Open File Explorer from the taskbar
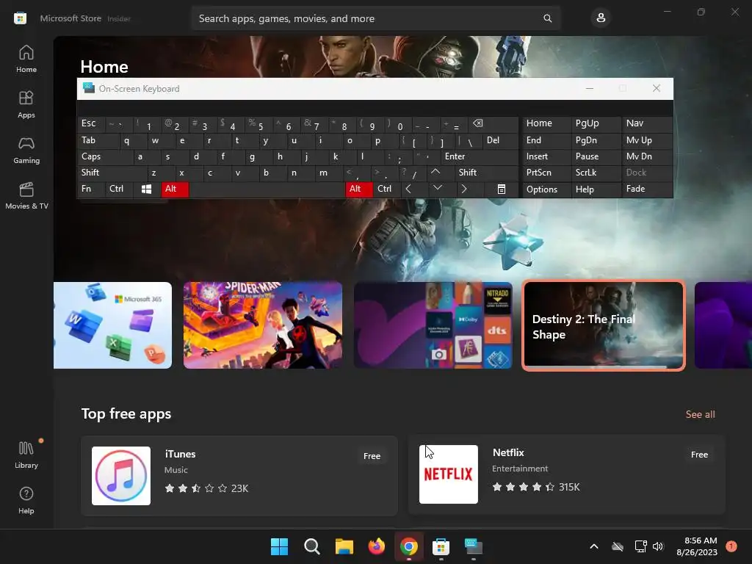Image resolution: width=752 pixels, height=564 pixels. tap(344, 546)
